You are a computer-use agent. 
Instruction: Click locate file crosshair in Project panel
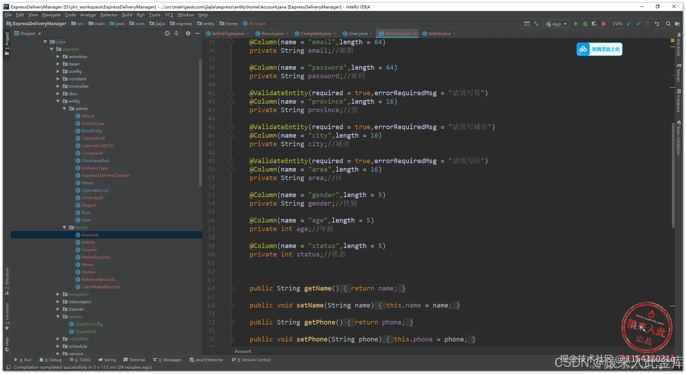tap(167, 33)
